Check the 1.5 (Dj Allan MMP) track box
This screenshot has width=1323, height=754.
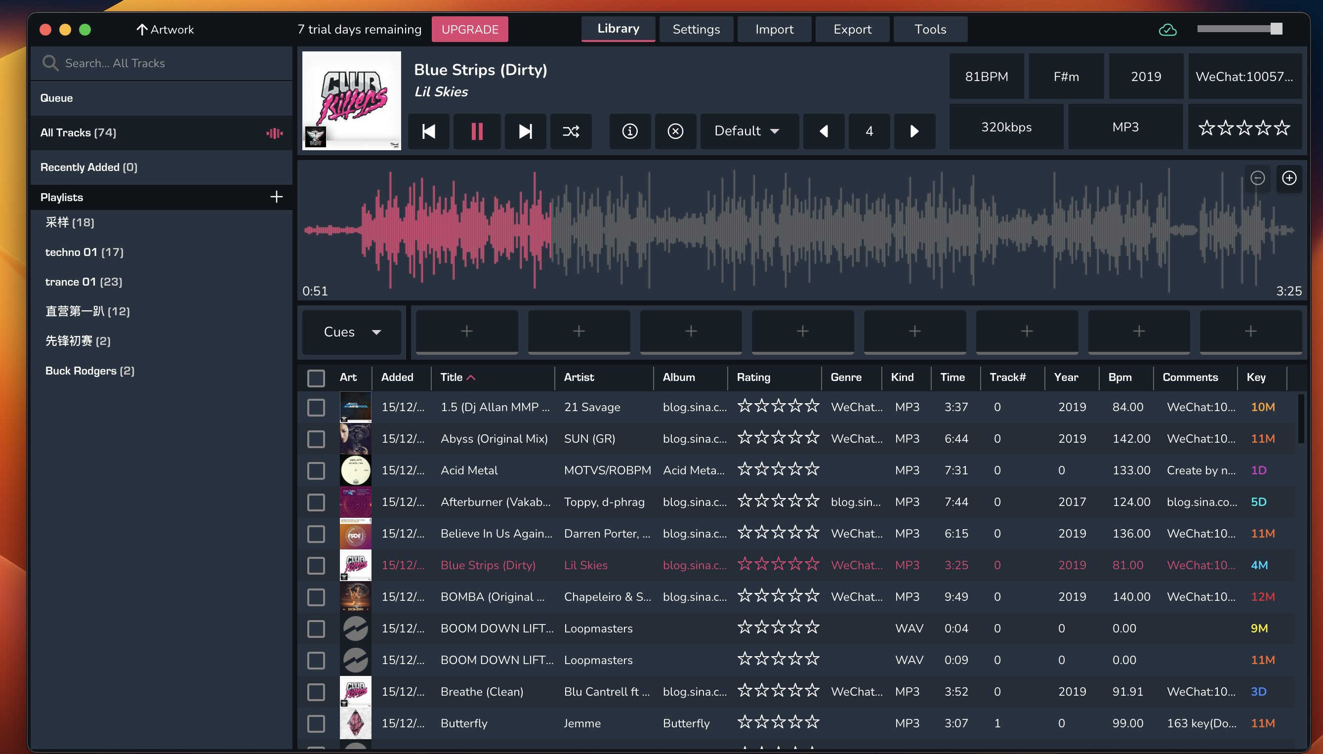point(316,407)
